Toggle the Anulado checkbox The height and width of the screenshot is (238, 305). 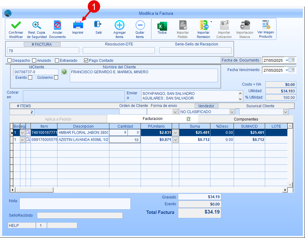[x=34, y=61]
